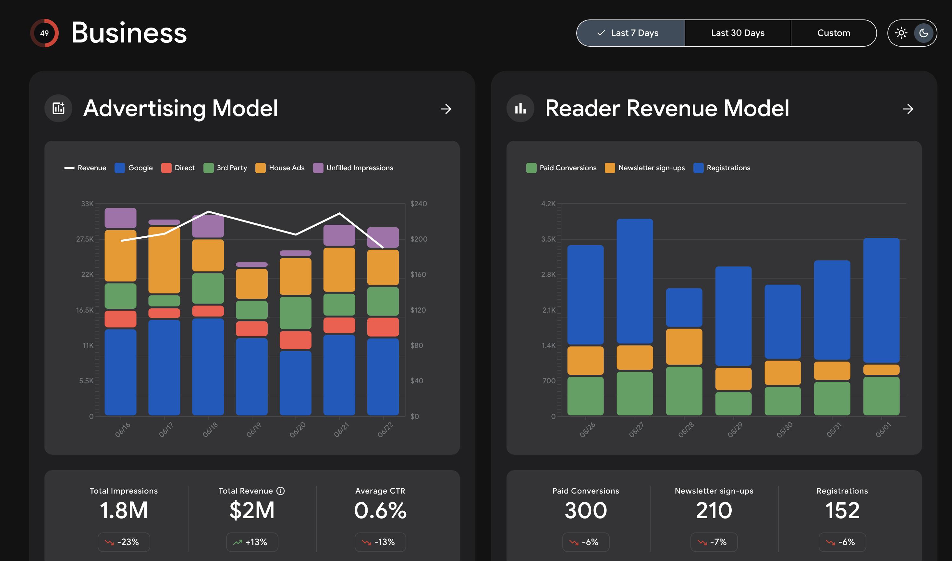
Task: Click the Total Impressions label
Action: pyautogui.click(x=124, y=491)
